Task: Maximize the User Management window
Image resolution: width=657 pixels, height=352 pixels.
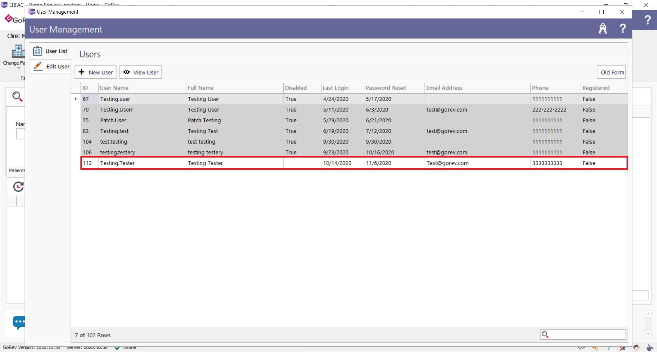Action: 602,12
